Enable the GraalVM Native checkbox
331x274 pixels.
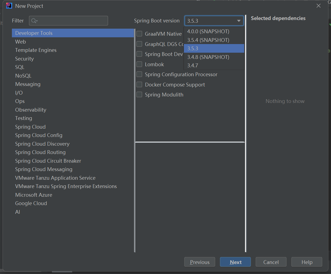pos(139,34)
